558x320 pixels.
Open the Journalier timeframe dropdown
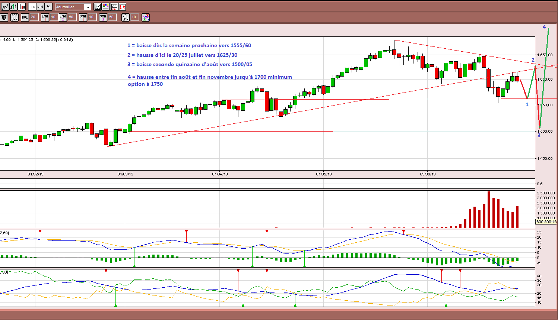(73, 7)
